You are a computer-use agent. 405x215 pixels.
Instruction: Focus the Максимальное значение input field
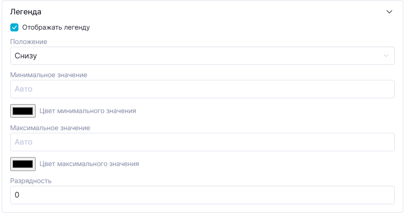pos(202,142)
